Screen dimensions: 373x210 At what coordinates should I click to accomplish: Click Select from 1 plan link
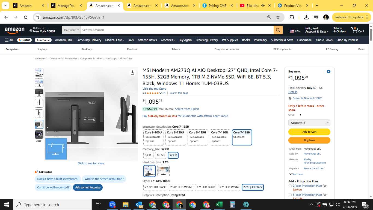pyautogui.click(x=187, y=109)
